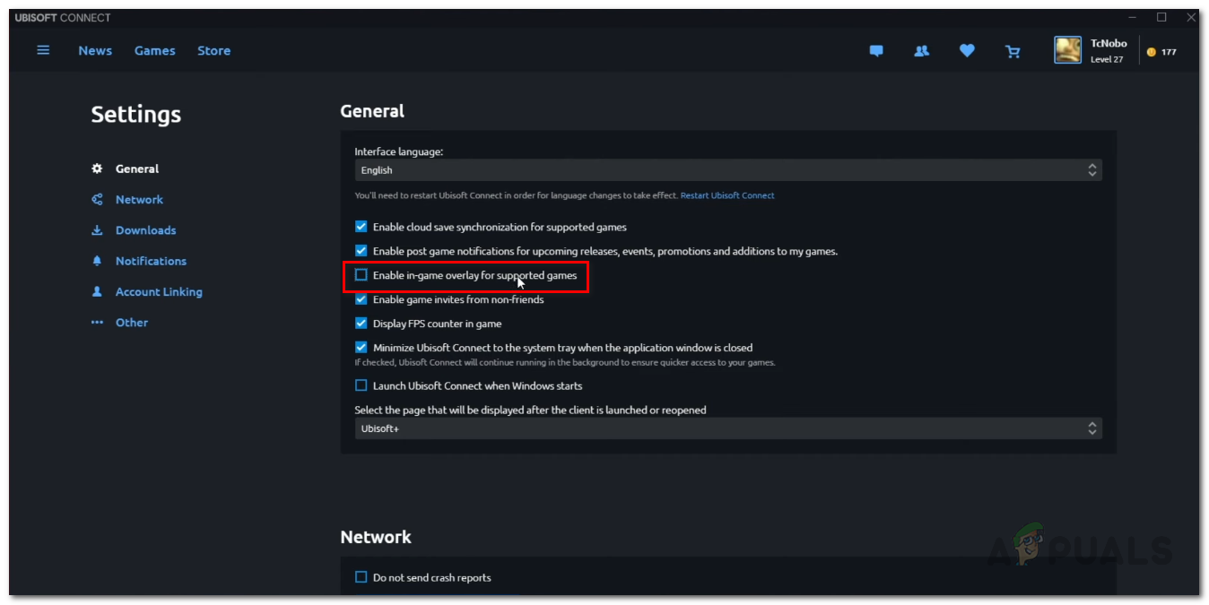Image resolution: width=1209 pixels, height=605 pixels.
Task: Enable Launch Ubisoft Connect when Windows starts
Action: coord(361,385)
